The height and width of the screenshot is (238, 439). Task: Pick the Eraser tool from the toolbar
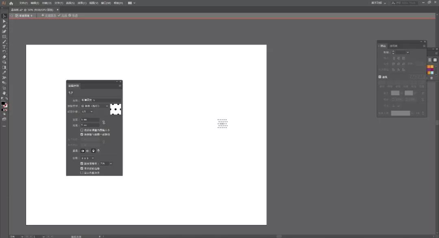(4, 57)
